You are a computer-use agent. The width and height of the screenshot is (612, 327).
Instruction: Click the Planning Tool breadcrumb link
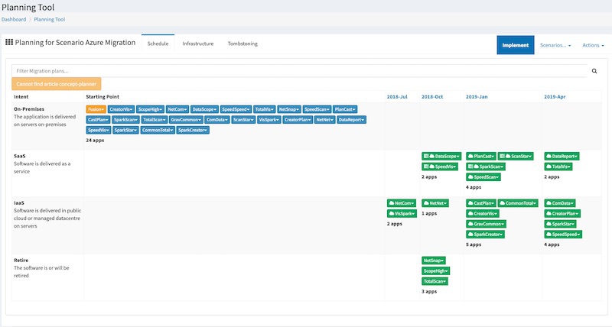pos(50,19)
